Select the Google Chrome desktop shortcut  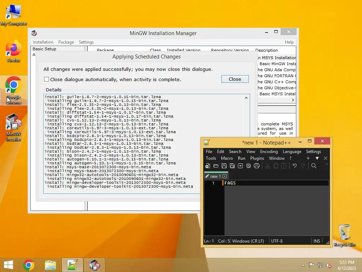pyautogui.click(x=14, y=90)
